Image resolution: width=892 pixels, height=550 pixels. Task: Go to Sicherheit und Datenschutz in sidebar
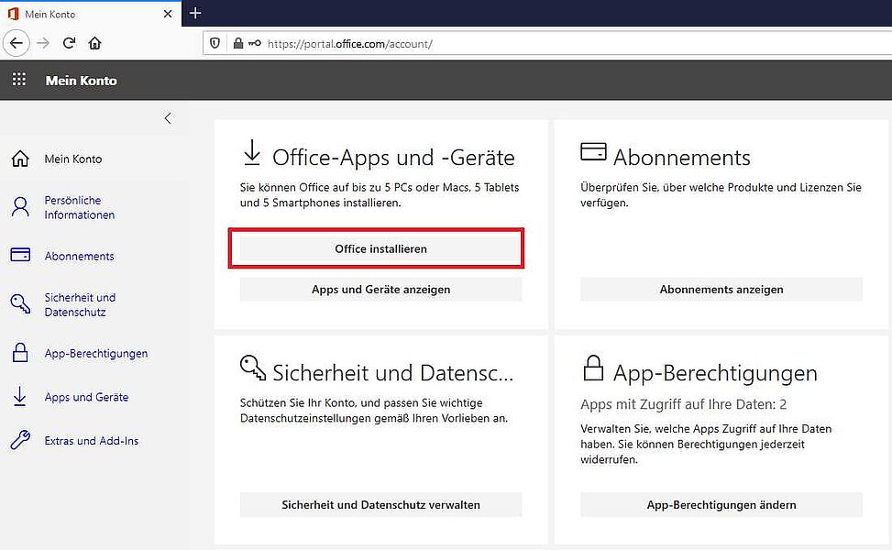point(80,305)
